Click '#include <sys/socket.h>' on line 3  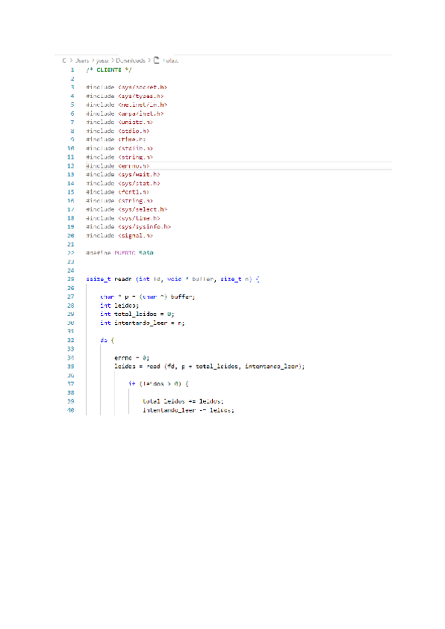[x=126, y=87]
